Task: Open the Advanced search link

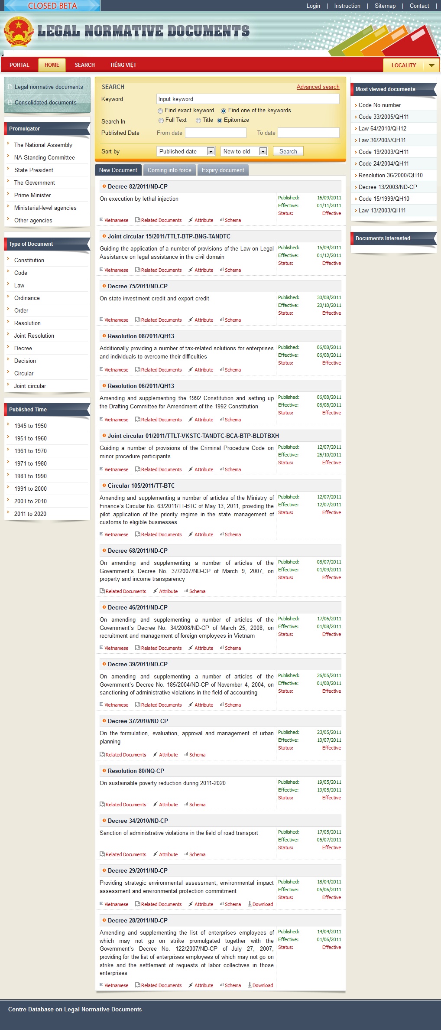Action: click(318, 87)
